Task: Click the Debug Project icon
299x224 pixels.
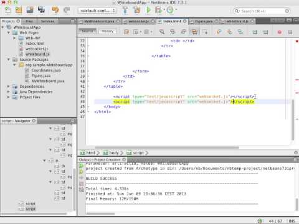Action: click(x=158, y=10)
